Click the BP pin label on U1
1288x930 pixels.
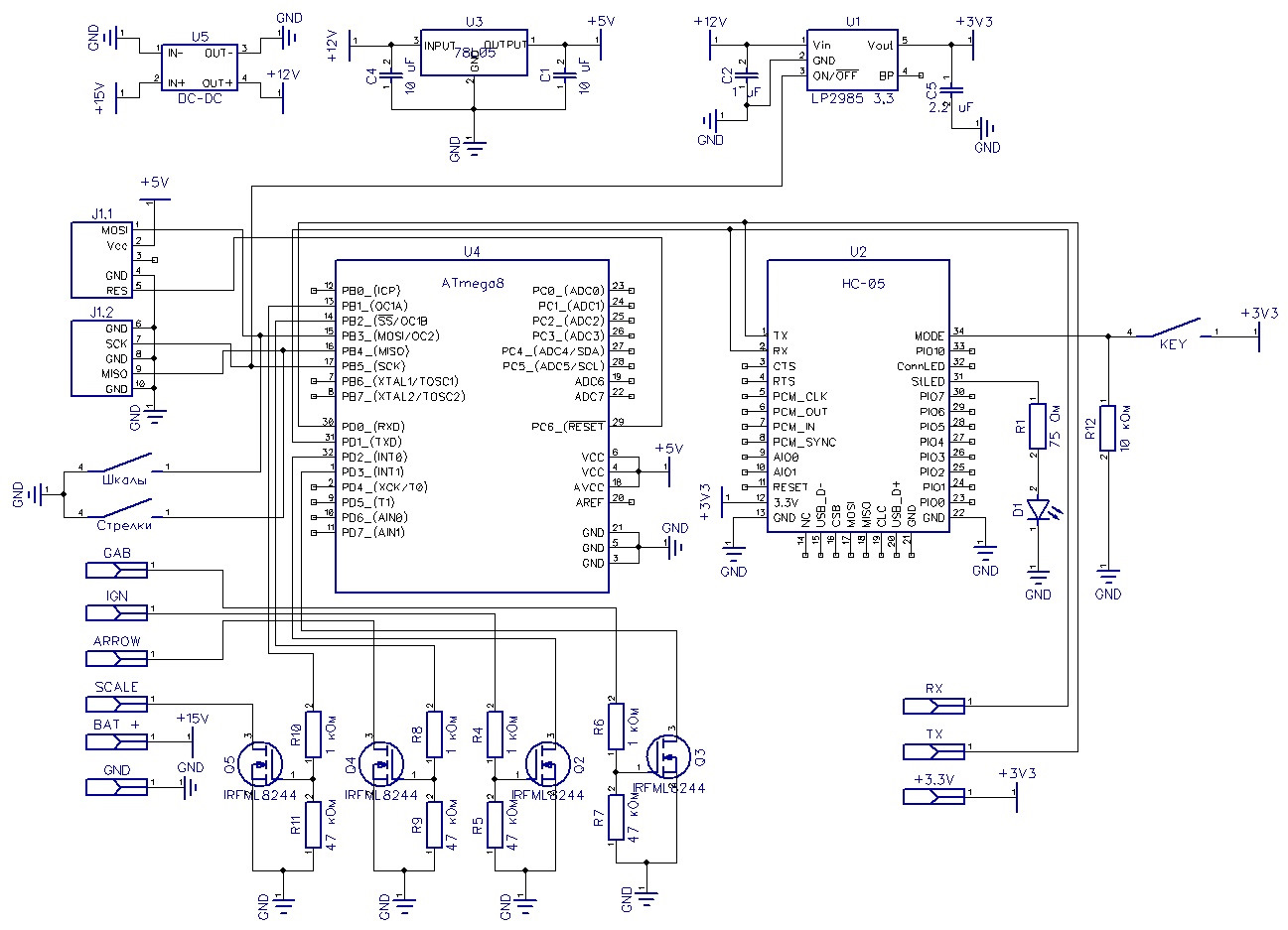tap(886, 75)
